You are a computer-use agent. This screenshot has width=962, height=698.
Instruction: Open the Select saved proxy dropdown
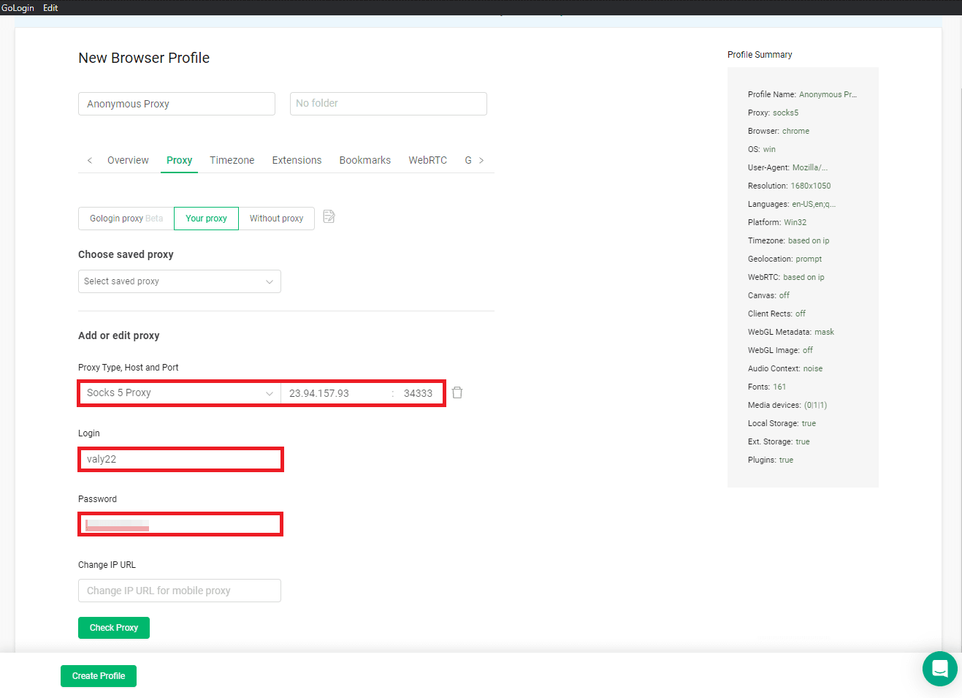pos(179,281)
